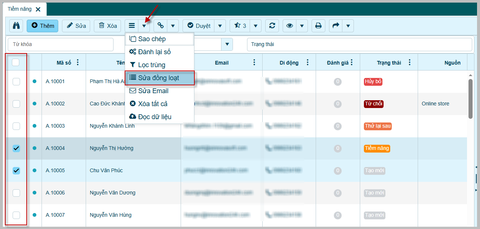
Task: Click the refresh icon in toolbar
Action: pos(272,26)
